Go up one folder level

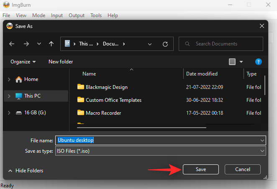(x=51, y=44)
